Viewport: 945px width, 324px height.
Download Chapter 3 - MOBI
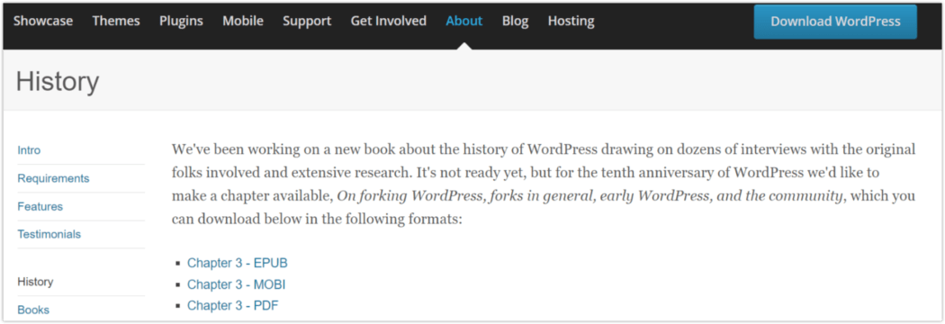point(236,284)
